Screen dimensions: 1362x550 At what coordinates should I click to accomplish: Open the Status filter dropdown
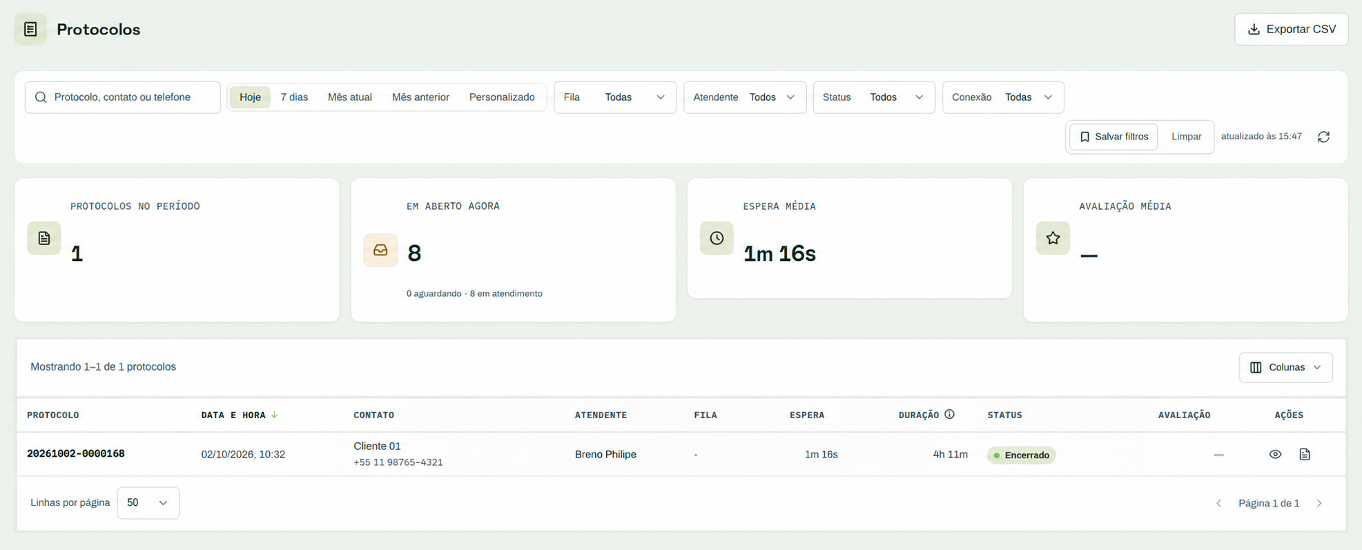pos(874,97)
